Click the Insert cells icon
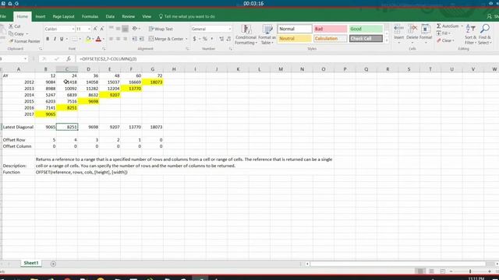 pos(398,30)
